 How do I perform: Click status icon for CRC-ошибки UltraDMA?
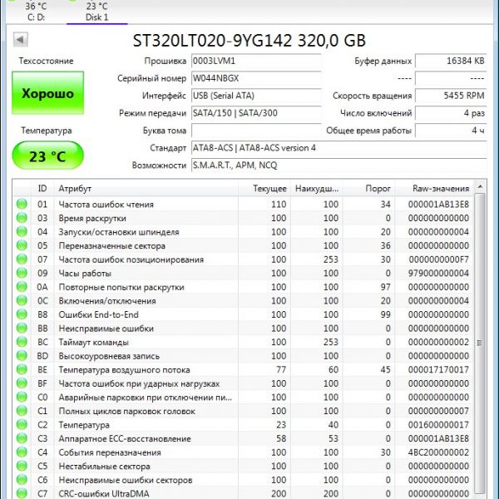pos(22,493)
